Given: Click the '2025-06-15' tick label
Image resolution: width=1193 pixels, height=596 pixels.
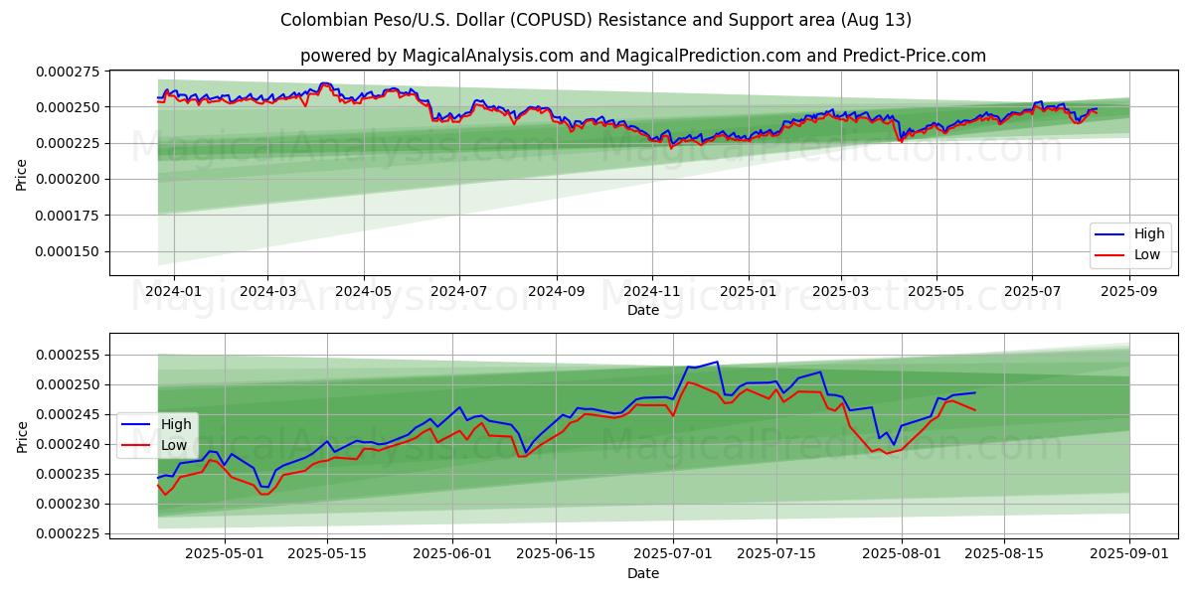Looking at the screenshot, I should point(558,554).
